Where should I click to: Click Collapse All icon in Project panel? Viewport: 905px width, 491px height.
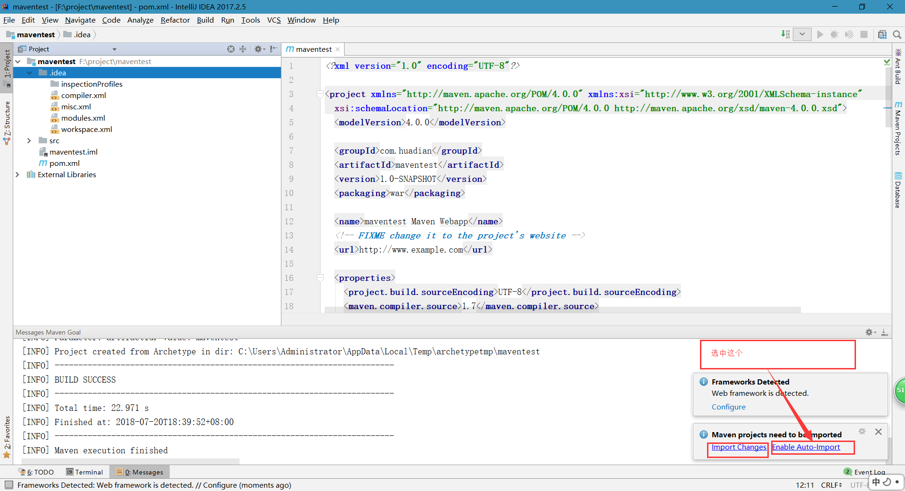[243, 49]
